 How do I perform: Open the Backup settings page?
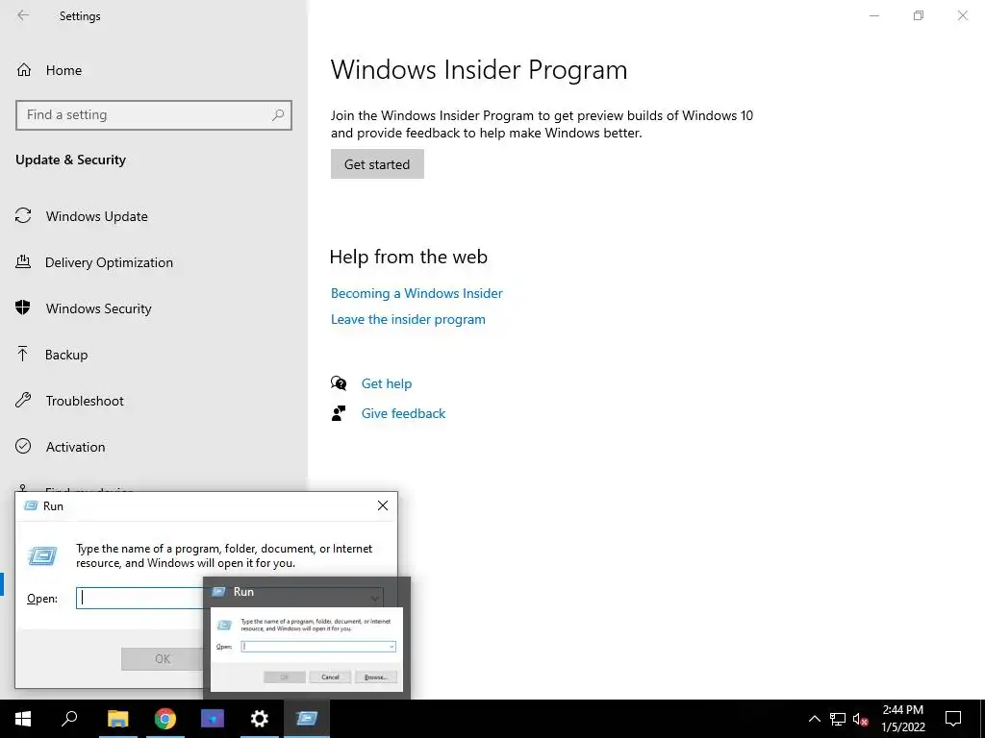click(x=66, y=355)
